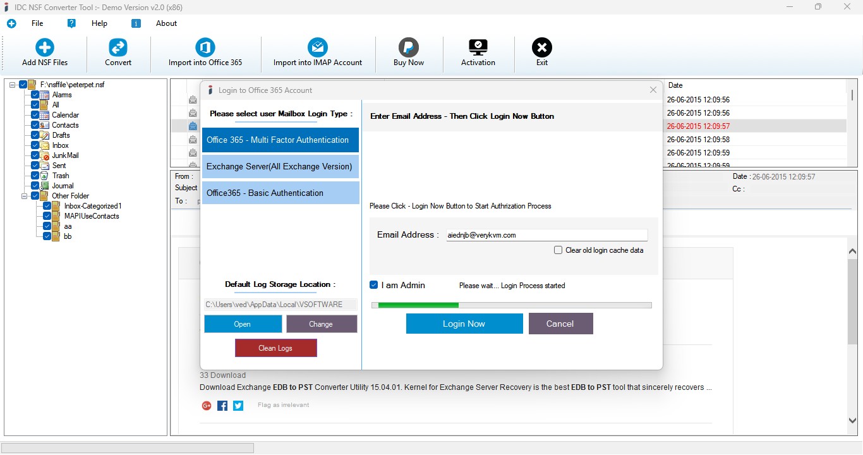The image size is (863, 455).
Task: Click the Sent folder icon
Action: coord(45,166)
